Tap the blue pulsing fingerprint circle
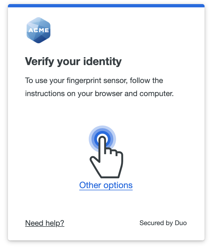Viewport: 213px width, 248px height. pyautogui.click(x=102, y=139)
